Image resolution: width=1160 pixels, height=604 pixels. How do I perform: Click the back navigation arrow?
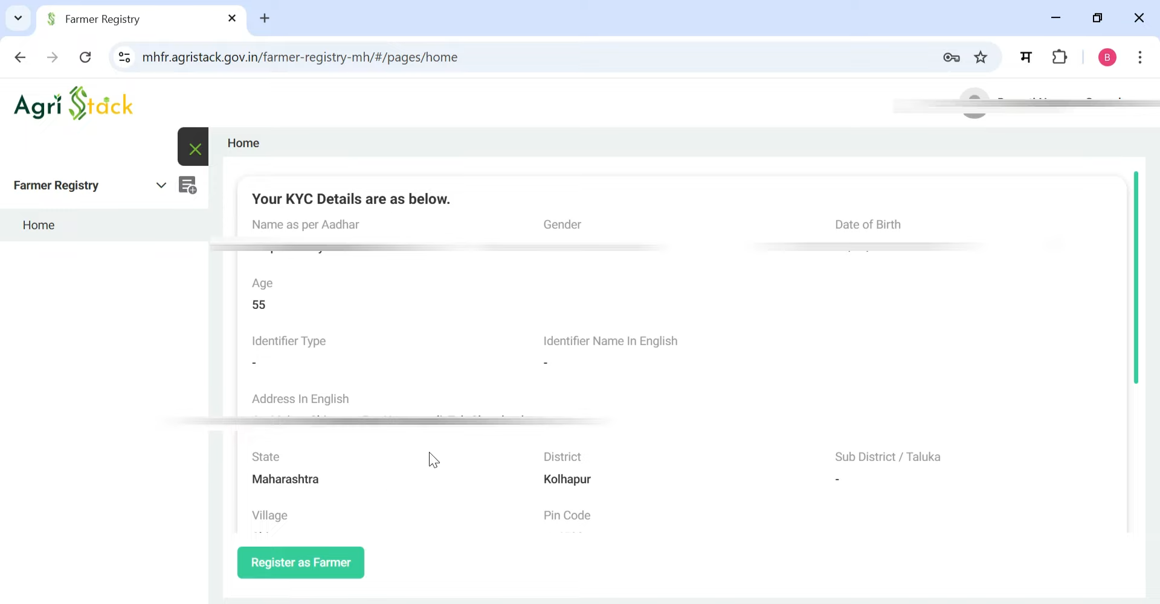click(21, 57)
